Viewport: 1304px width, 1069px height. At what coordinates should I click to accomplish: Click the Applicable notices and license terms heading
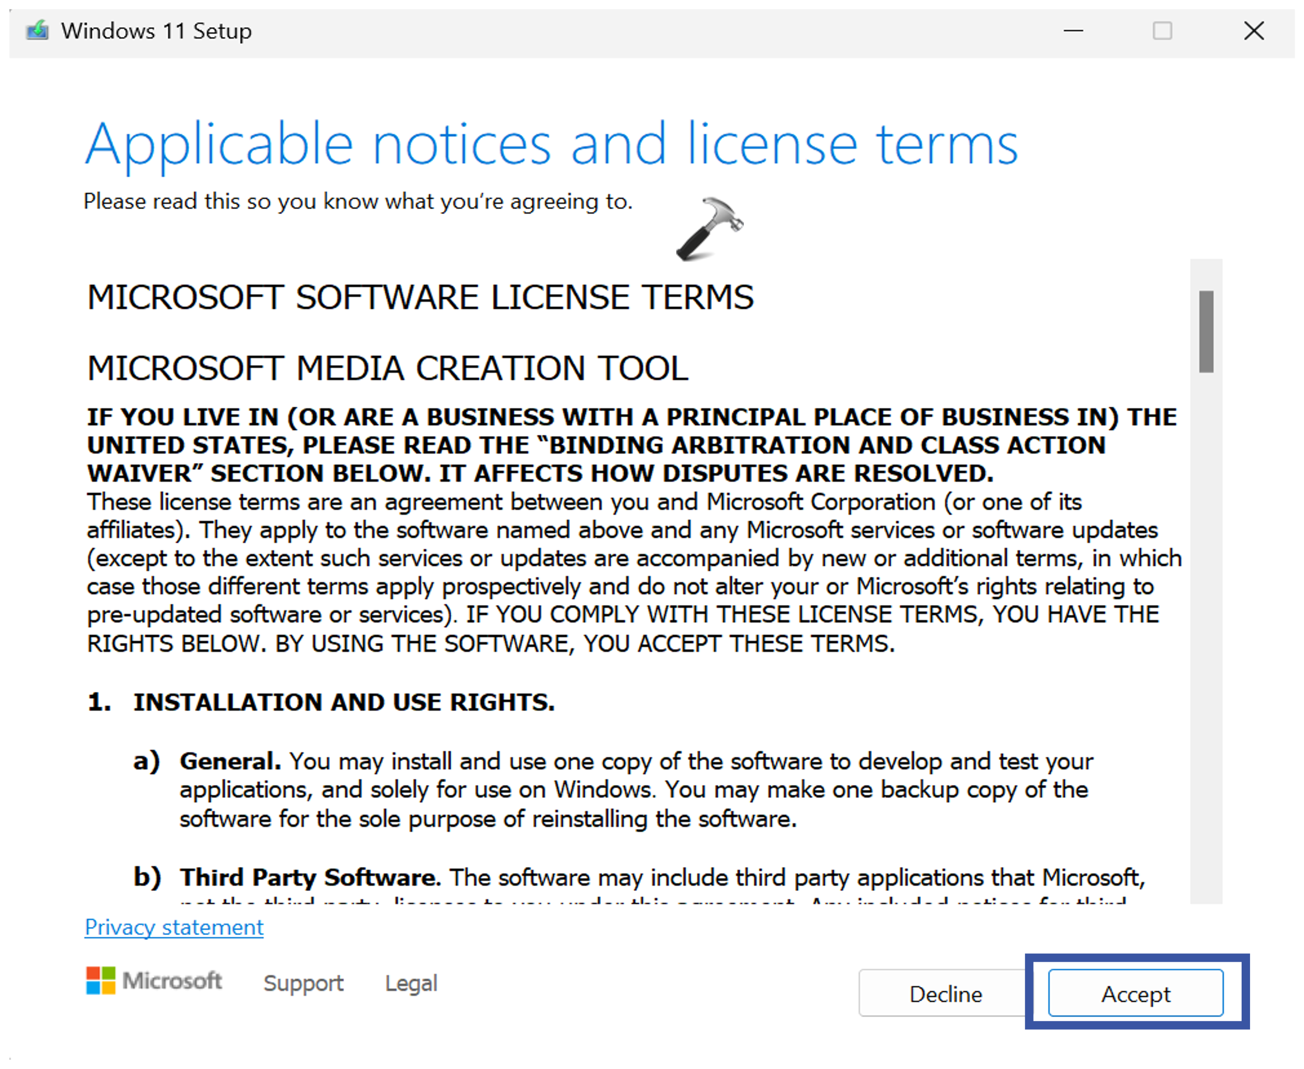pyautogui.click(x=551, y=145)
